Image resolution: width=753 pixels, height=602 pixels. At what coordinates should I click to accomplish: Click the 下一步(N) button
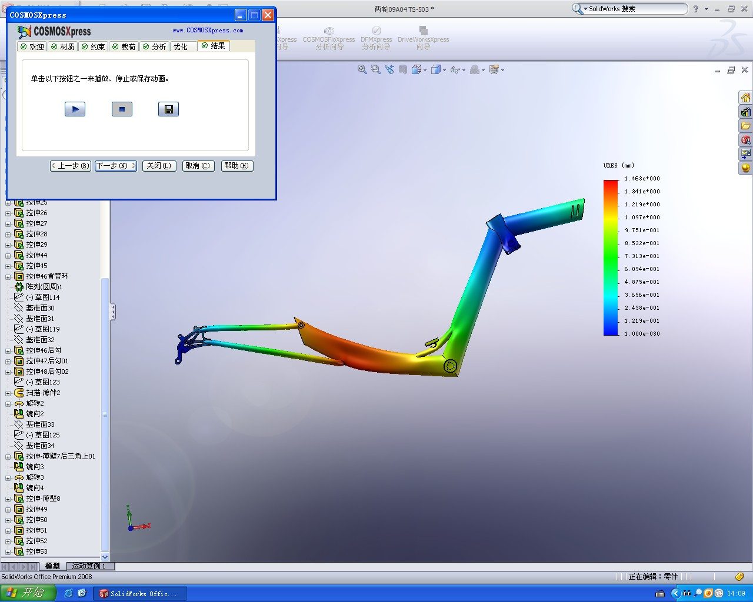coord(116,166)
